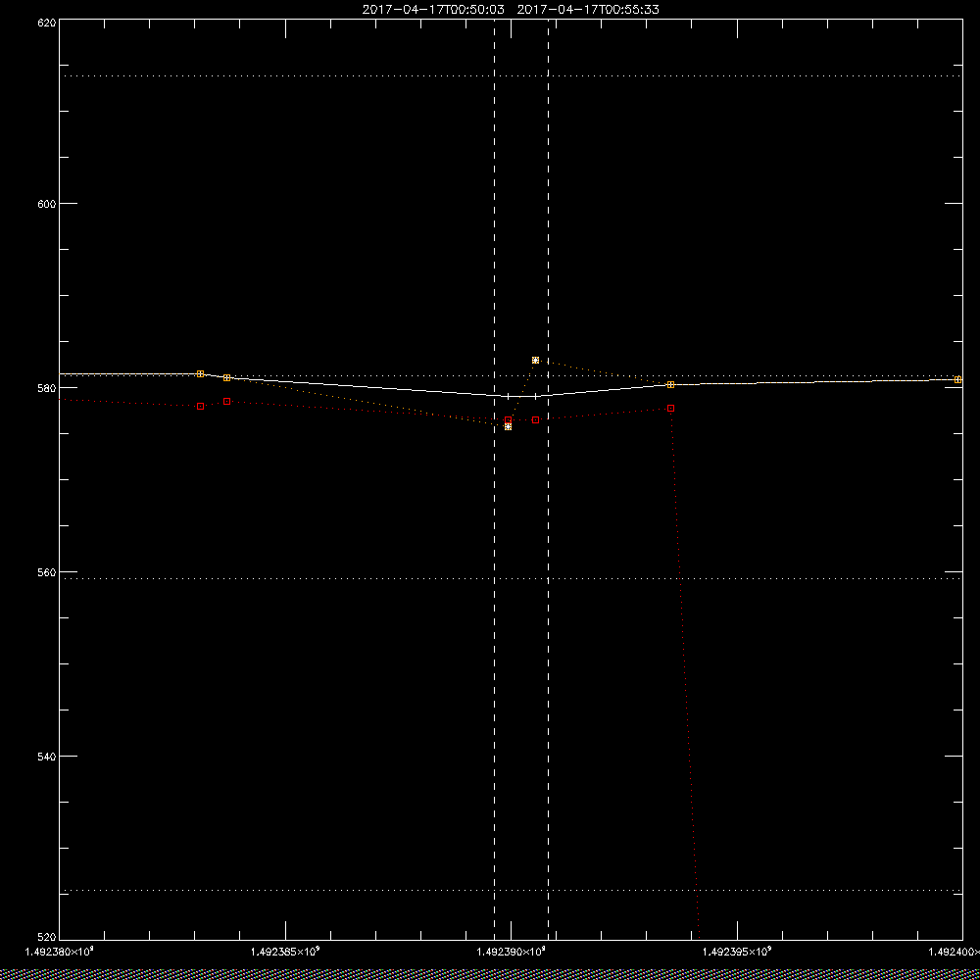Pick the leftmost orange square marker

pyautogui.click(x=200, y=373)
